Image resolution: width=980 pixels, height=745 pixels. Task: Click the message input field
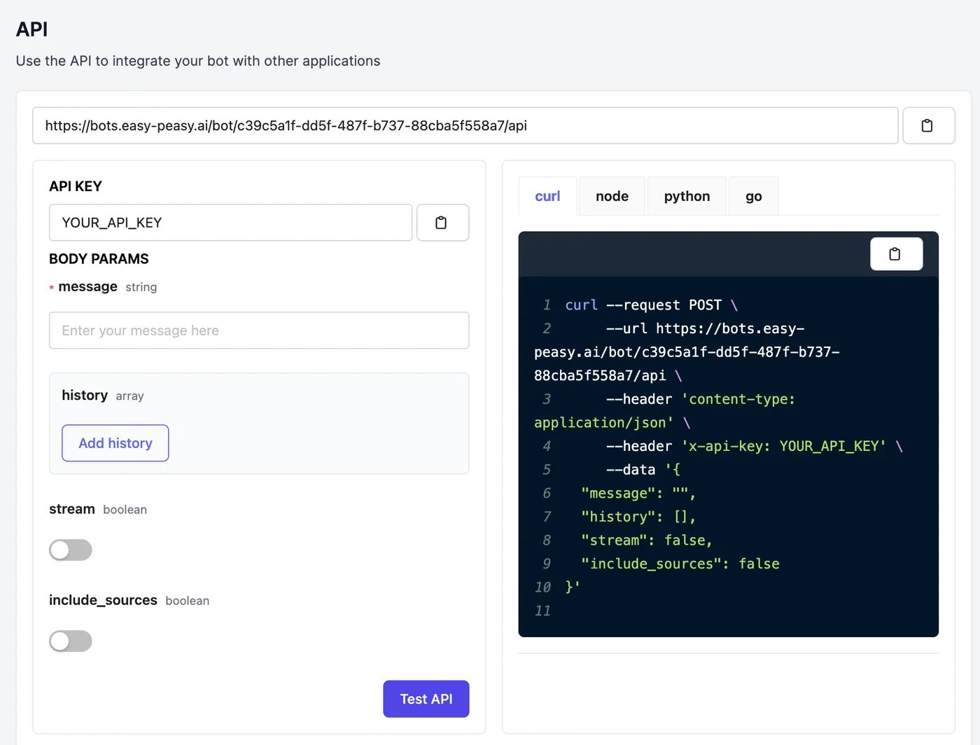coord(259,330)
